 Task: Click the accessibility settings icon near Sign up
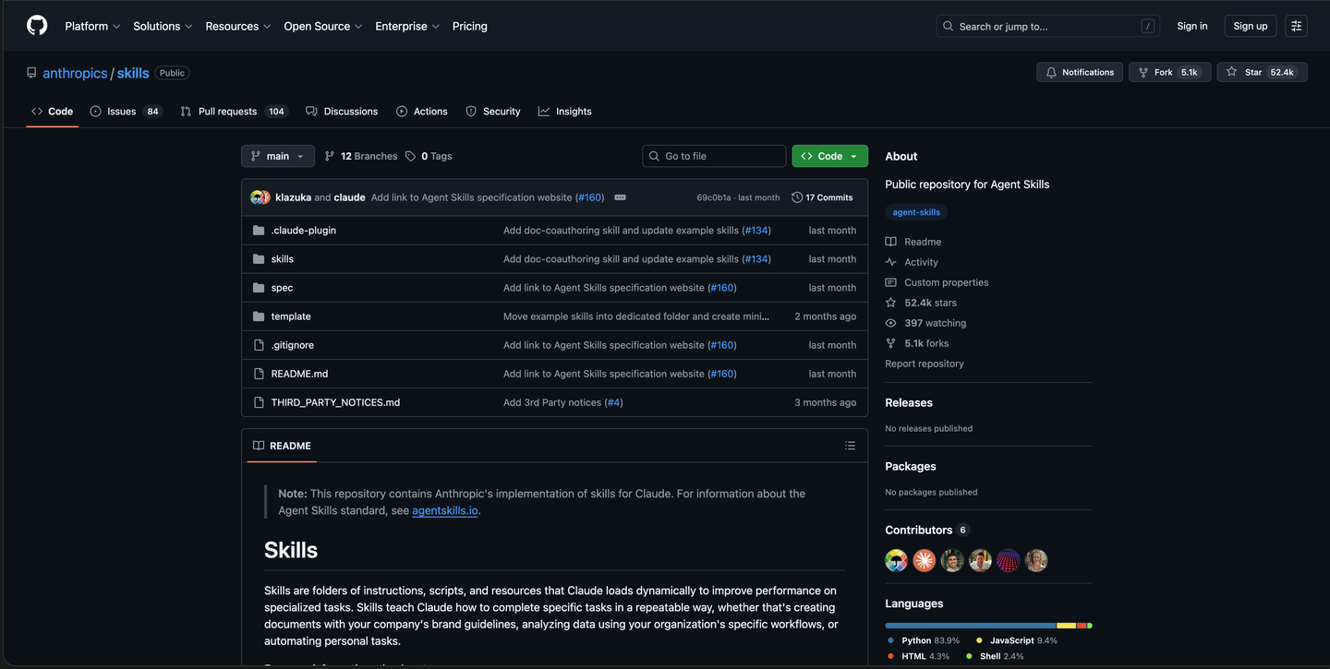click(1296, 26)
